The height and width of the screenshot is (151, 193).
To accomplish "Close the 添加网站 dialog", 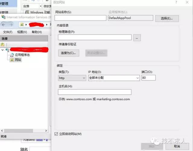I will tap(187, 2).
